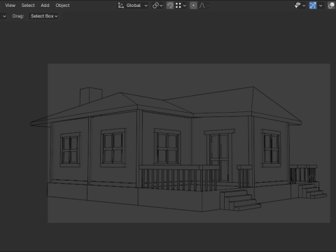Image resolution: width=336 pixels, height=252 pixels.
Task: Open the viewport object visibility dropdown
Action: coord(300,6)
